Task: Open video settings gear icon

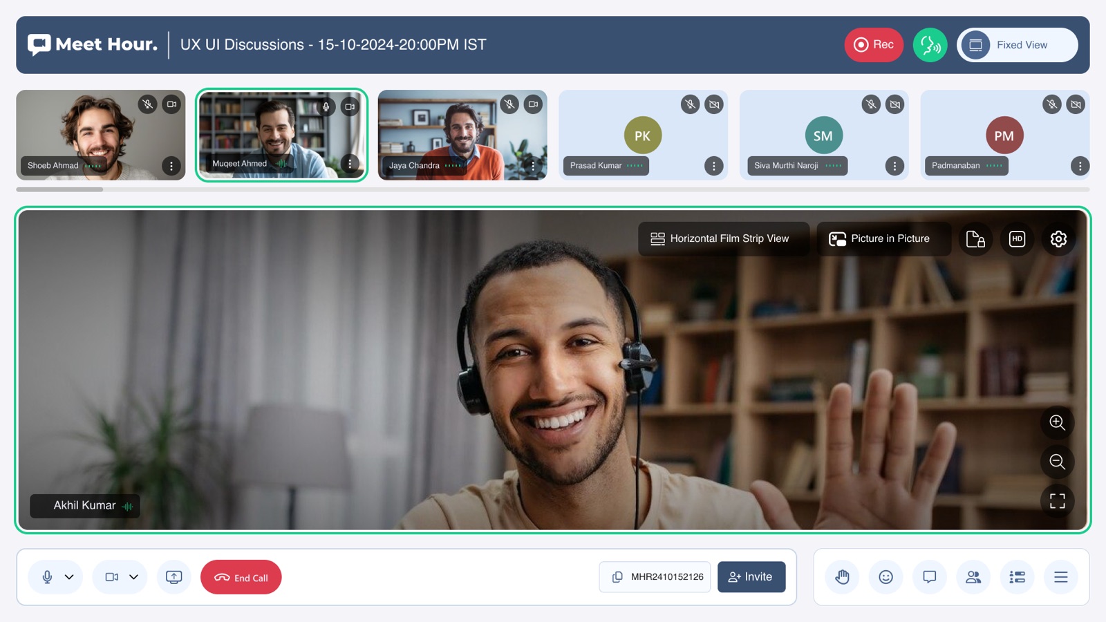Action: 1058,239
